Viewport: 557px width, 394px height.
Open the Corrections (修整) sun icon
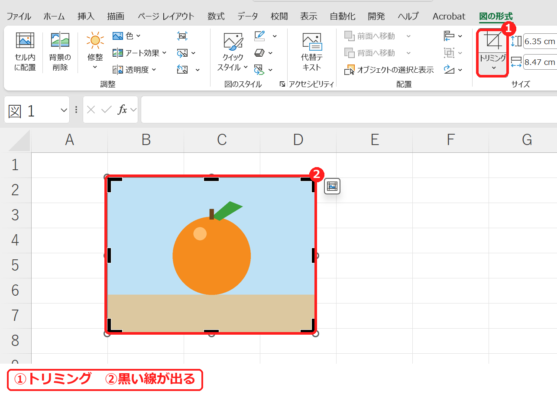(x=95, y=40)
